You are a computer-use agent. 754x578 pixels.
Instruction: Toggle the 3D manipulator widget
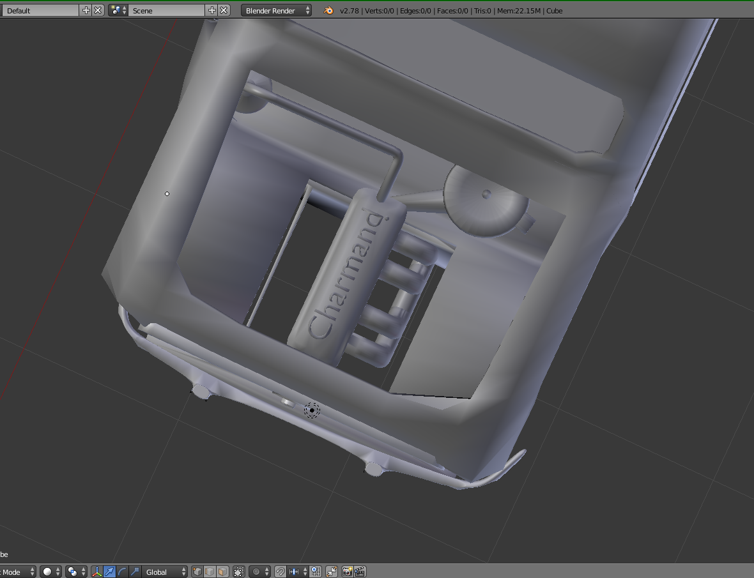96,572
